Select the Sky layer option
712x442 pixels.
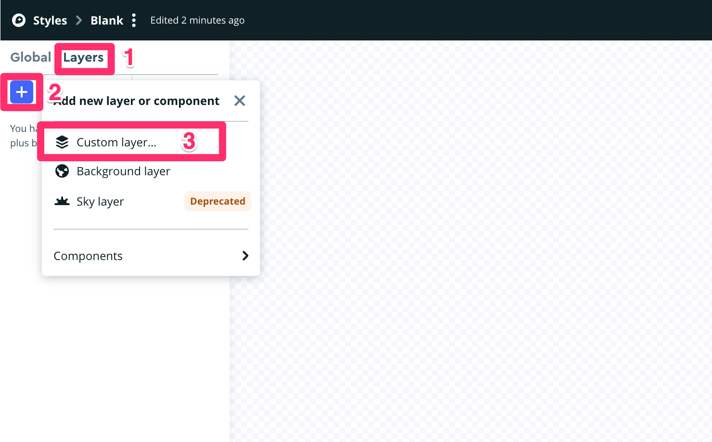(100, 202)
